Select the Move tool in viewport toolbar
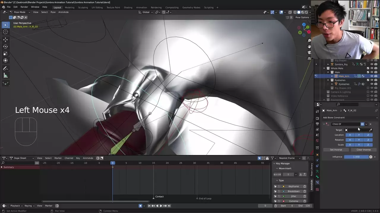 [x=5, y=39]
